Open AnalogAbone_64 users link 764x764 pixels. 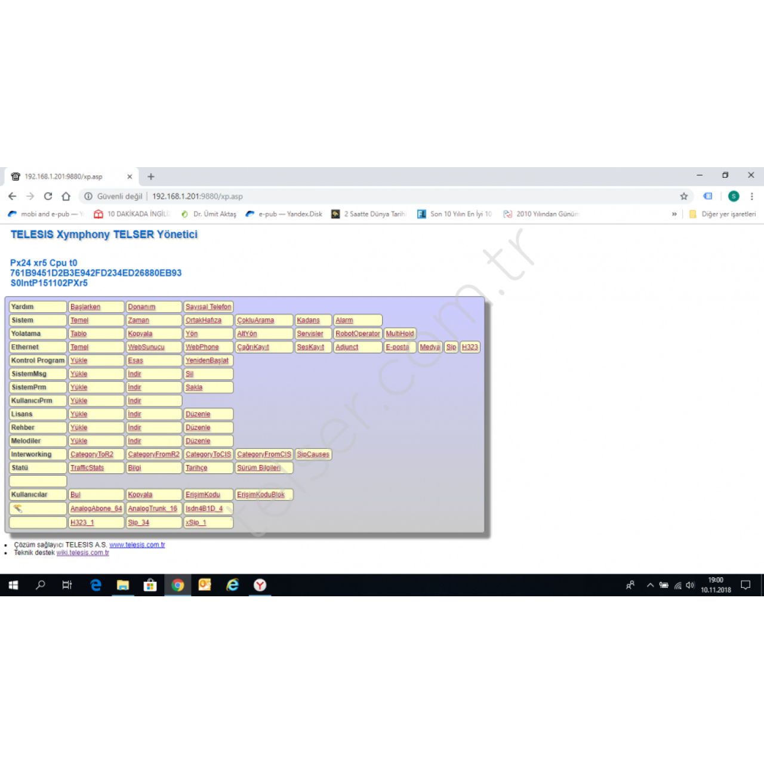96,509
